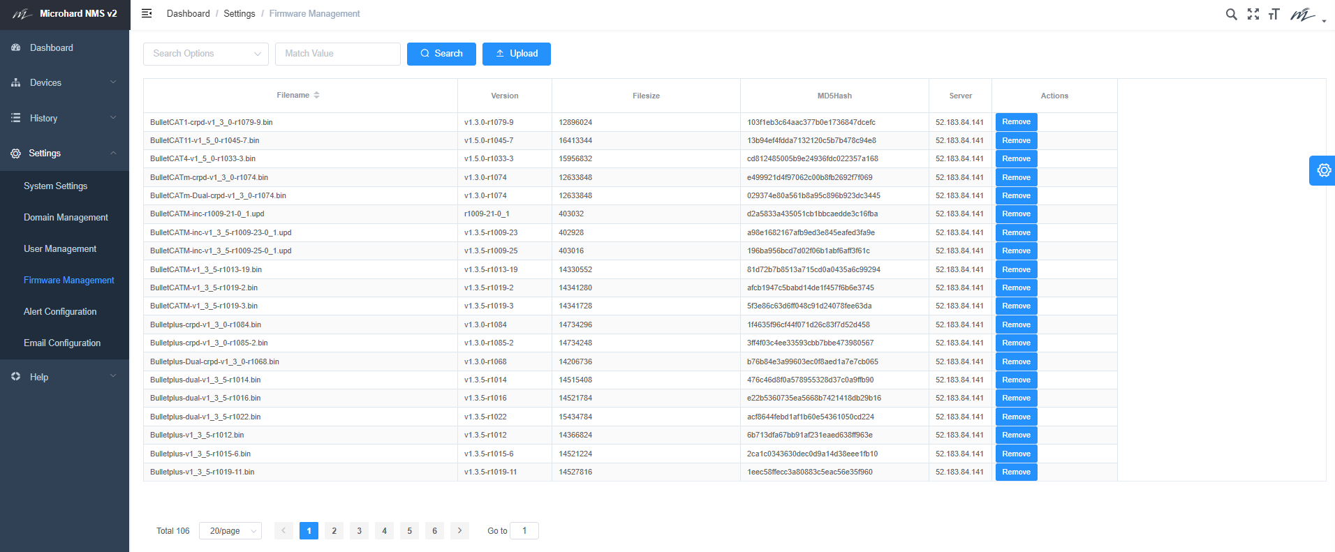
Task: Click the next page arrow
Action: tap(459, 531)
